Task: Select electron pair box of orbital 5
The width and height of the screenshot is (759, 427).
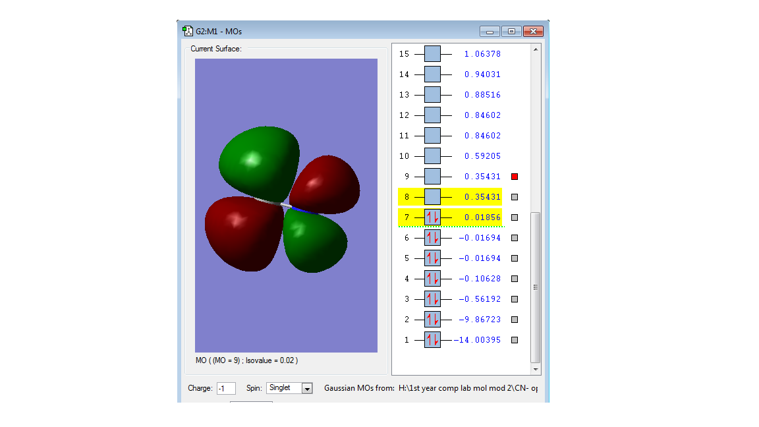Action: point(433,258)
